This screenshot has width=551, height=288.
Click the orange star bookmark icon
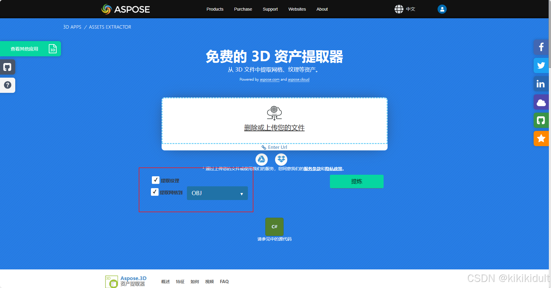pos(541,139)
